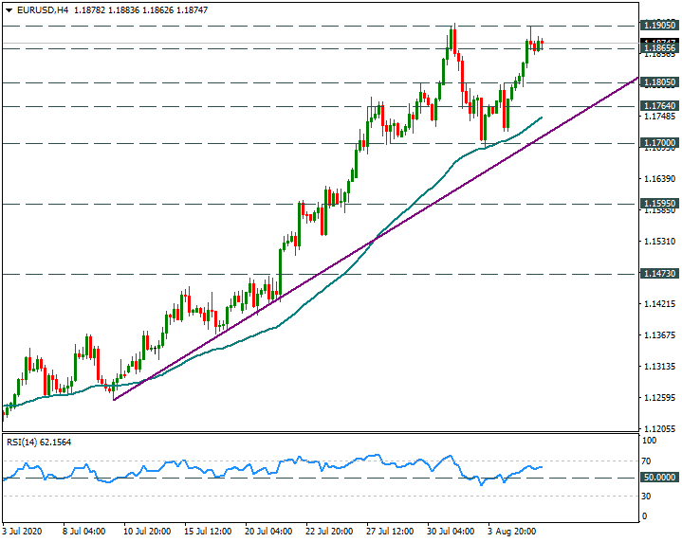Click the 1.16390 price axis label
This screenshot has width=682, height=542.
658,179
